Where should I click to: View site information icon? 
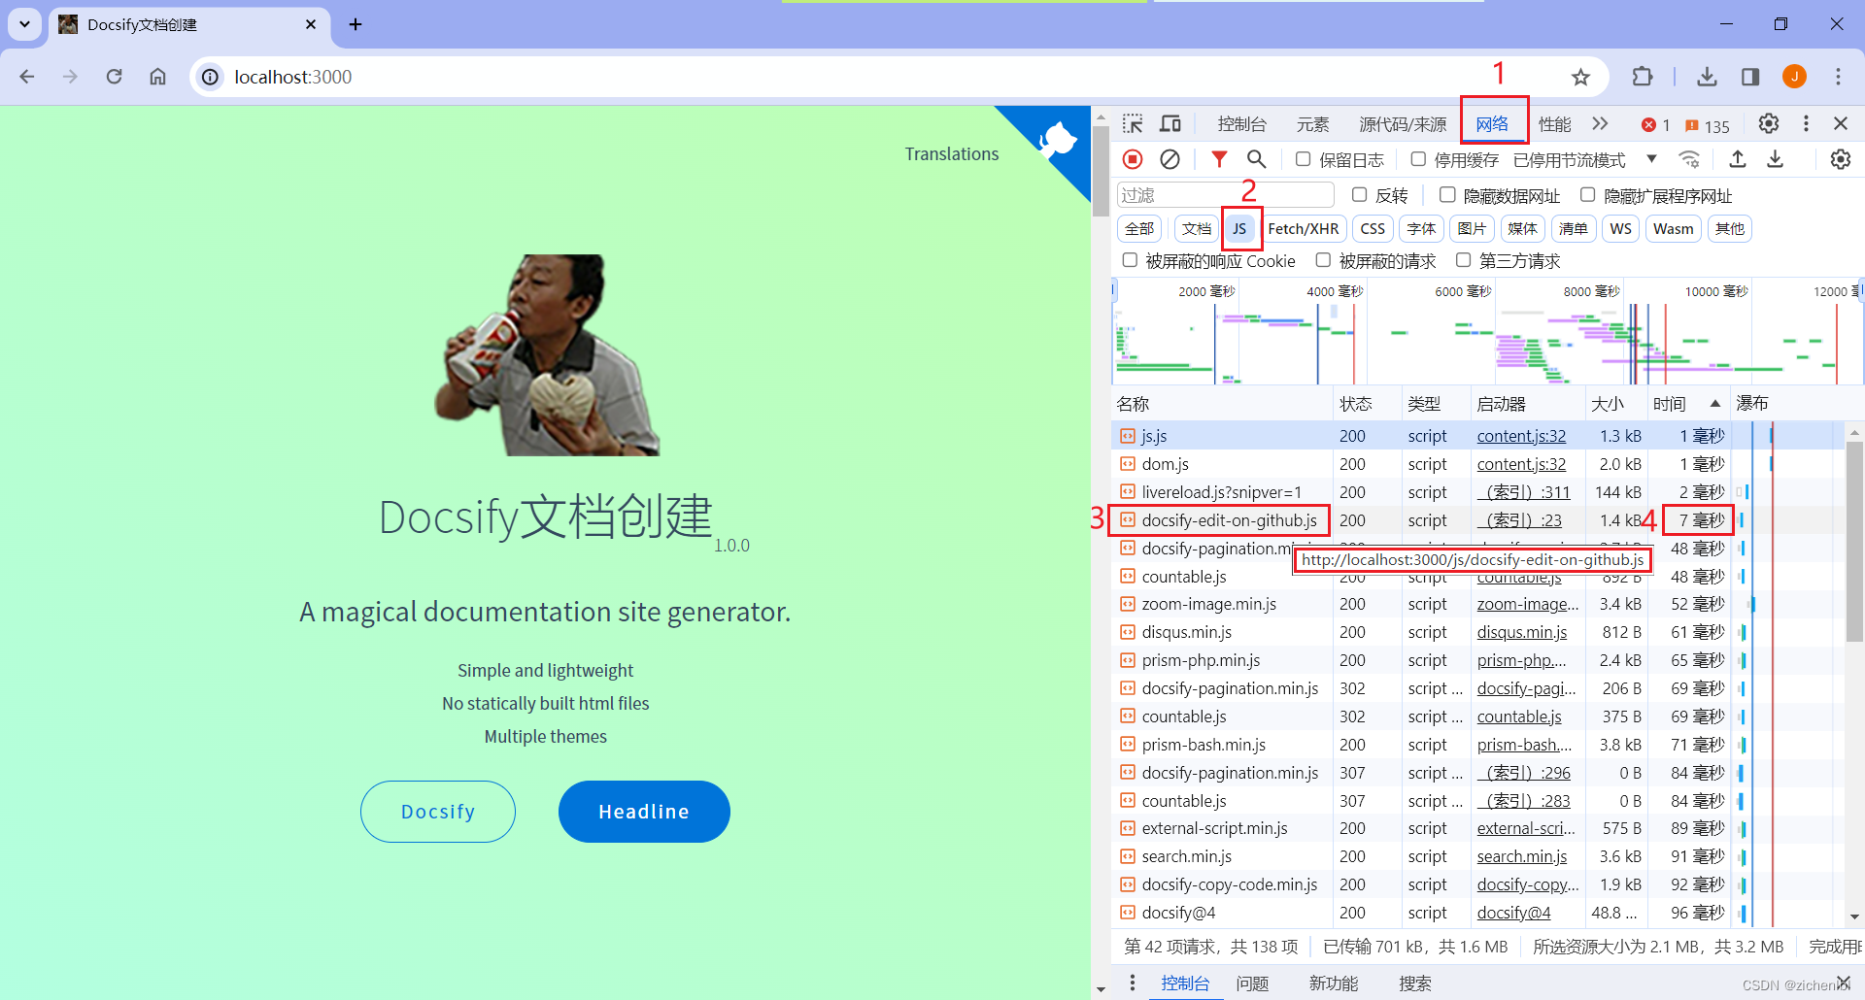[x=210, y=77]
